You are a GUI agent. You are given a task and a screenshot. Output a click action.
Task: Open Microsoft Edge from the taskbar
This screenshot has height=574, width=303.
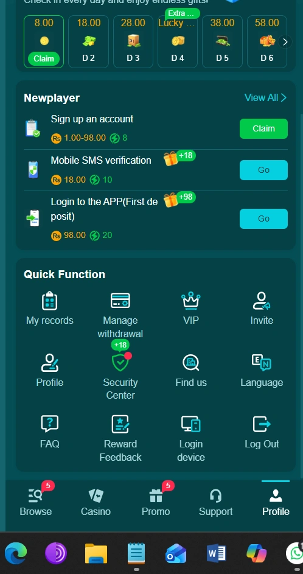[16, 553]
